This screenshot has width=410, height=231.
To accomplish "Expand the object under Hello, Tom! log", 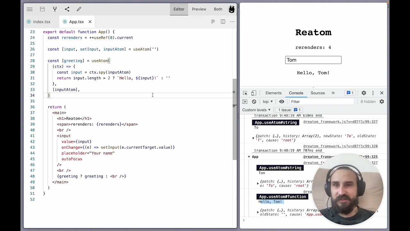I will click(258, 212).
